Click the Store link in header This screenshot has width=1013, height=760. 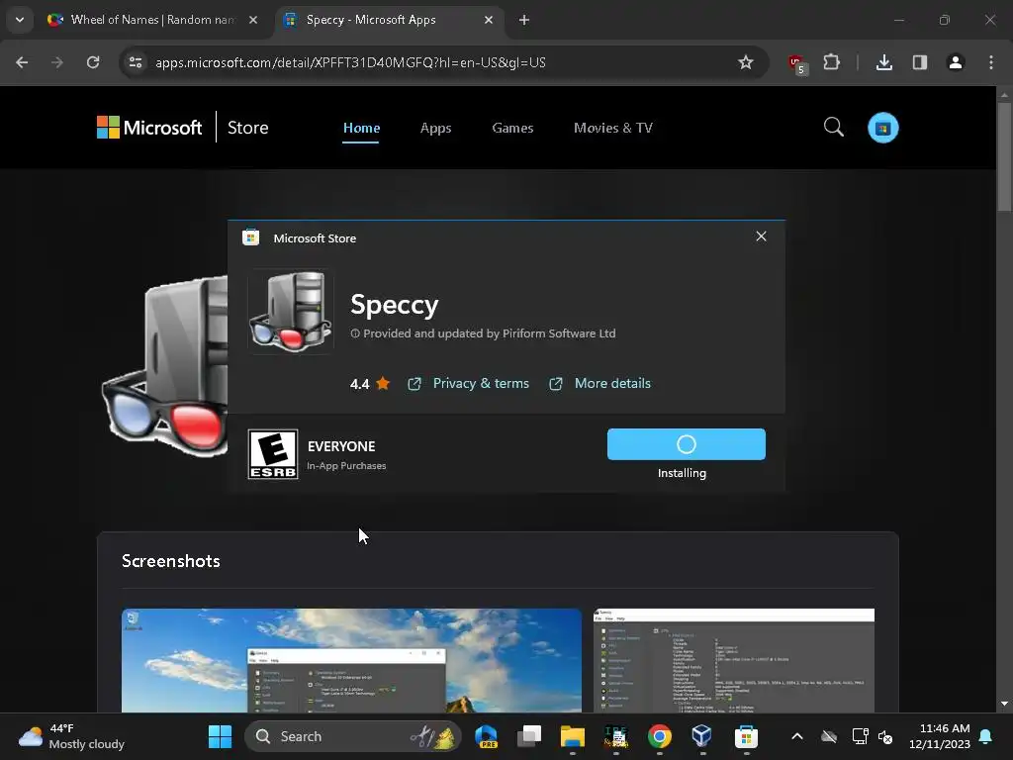(x=247, y=128)
